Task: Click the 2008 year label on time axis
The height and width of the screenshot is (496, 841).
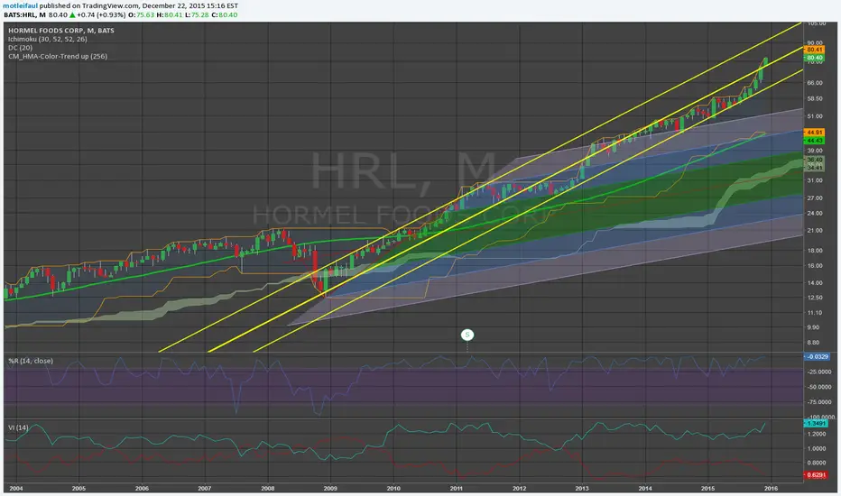Action: [x=268, y=489]
